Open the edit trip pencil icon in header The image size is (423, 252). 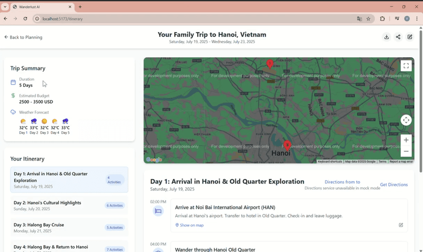coord(410,37)
